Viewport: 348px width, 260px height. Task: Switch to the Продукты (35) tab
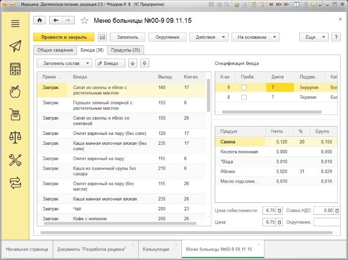(x=125, y=50)
